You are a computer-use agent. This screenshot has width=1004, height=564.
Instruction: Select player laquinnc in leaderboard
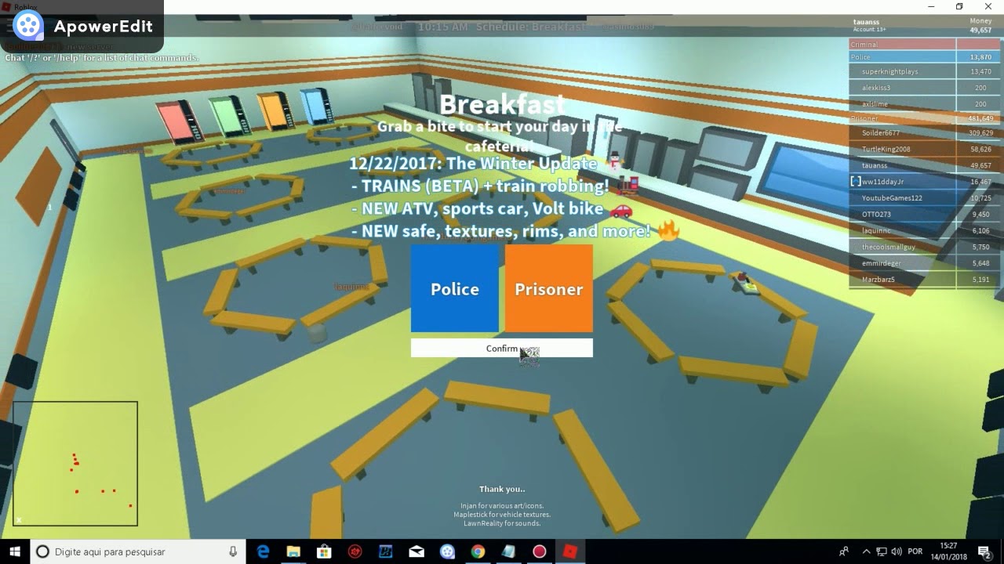[x=922, y=231]
